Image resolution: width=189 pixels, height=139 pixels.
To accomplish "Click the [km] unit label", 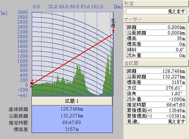I will 118,6.
